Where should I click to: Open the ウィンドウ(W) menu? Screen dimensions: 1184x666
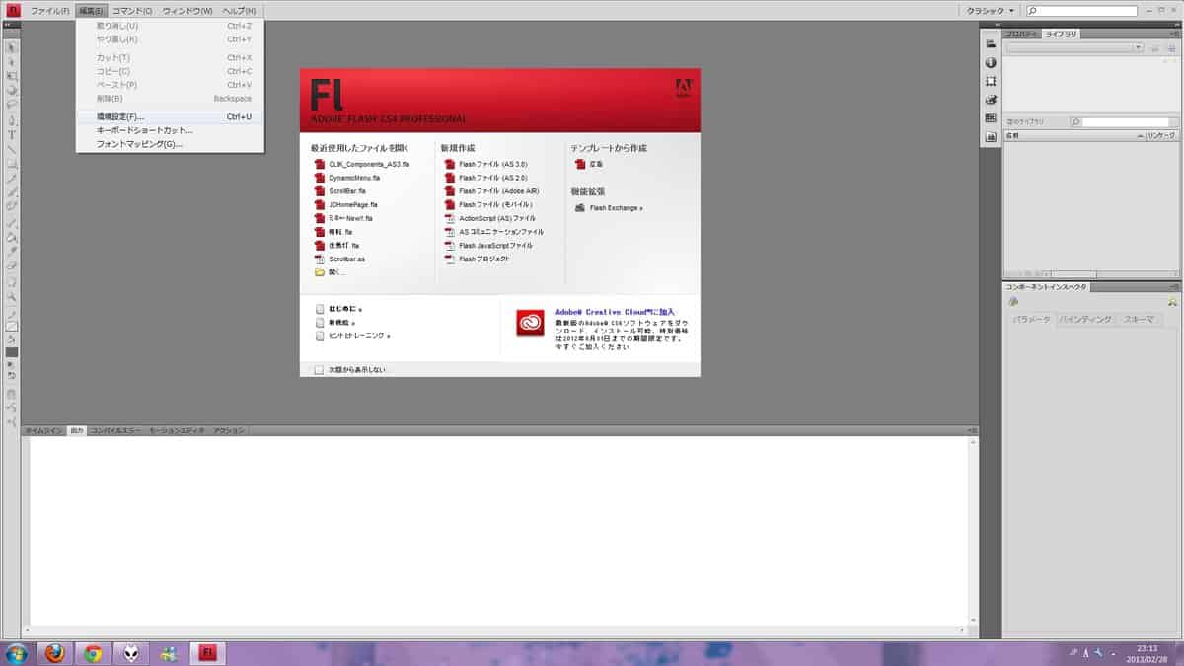point(187,10)
